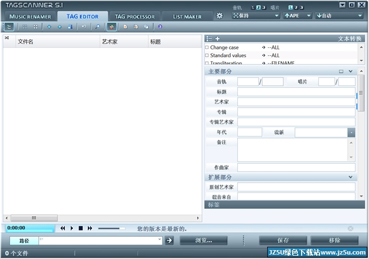
Task: Click the window icon in 主要部分 header
Action: pyautogui.click(x=341, y=71)
